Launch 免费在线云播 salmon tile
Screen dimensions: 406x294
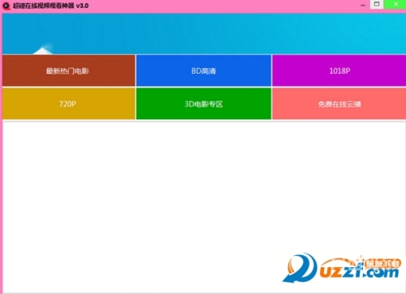(339, 104)
